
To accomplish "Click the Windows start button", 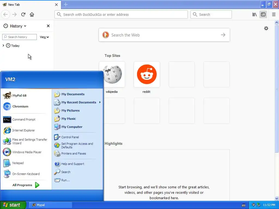I will (13, 205).
